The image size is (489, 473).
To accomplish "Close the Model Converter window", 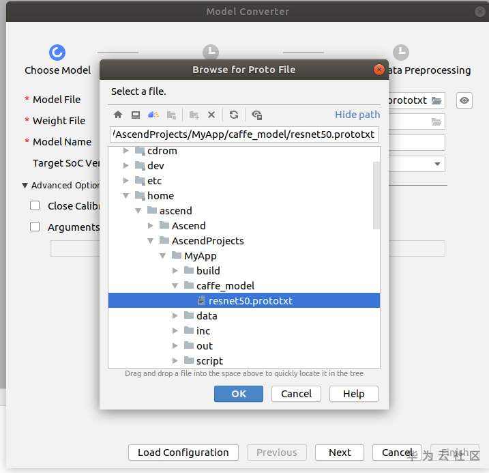I will tap(479, 12).
